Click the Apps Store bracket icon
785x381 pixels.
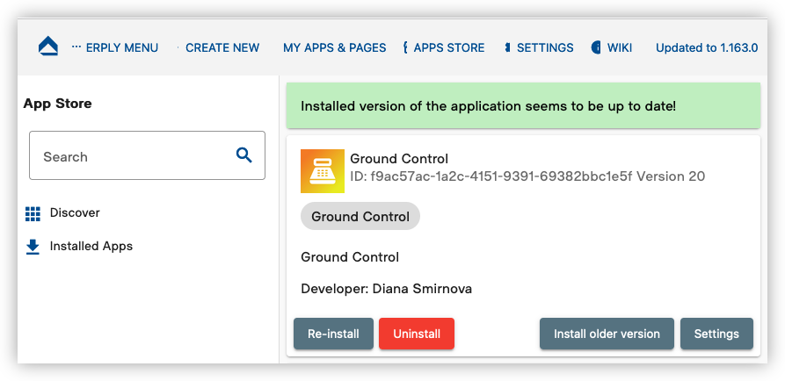[405, 47]
